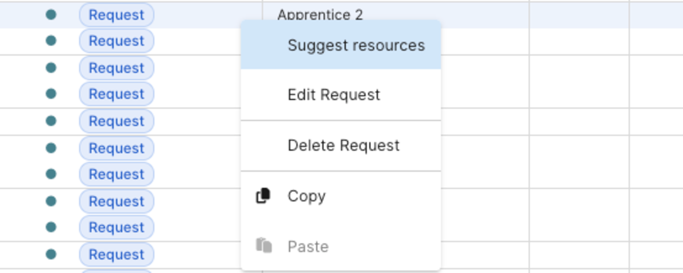683x273 pixels.
Task: Click the Copy clipboard icon
Action: [263, 196]
